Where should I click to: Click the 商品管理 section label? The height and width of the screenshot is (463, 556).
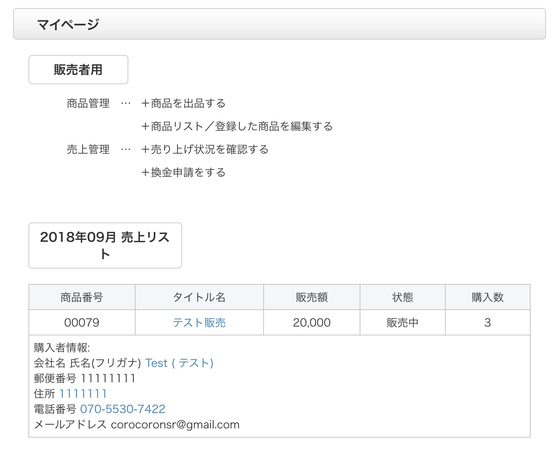click(x=88, y=103)
